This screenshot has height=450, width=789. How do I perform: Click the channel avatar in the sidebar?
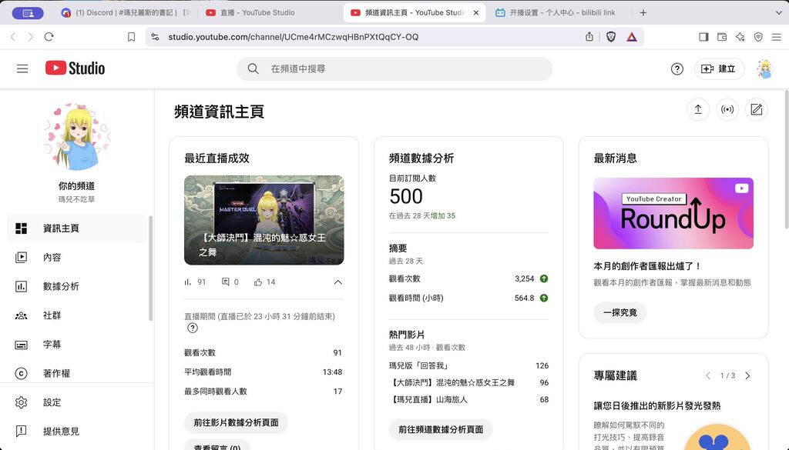click(77, 137)
